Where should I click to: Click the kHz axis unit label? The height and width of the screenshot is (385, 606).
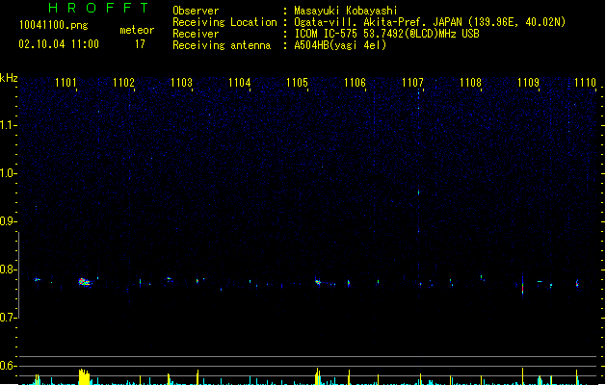pyautogui.click(x=9, y=78)
